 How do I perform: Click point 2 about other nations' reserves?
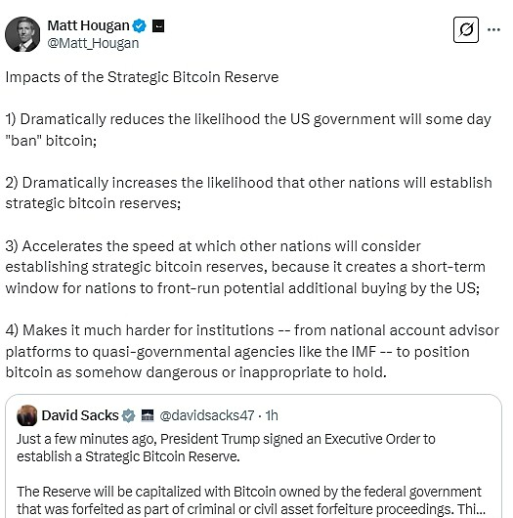point(249,193)
